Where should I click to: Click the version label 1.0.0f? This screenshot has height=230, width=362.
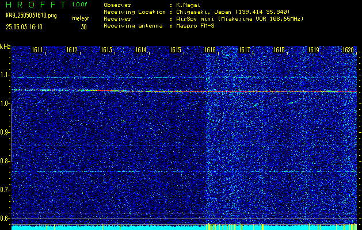(79, 5)
